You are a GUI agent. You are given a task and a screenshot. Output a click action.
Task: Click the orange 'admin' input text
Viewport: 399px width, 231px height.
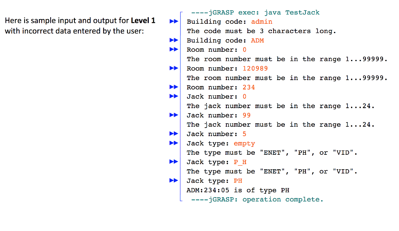261,22
